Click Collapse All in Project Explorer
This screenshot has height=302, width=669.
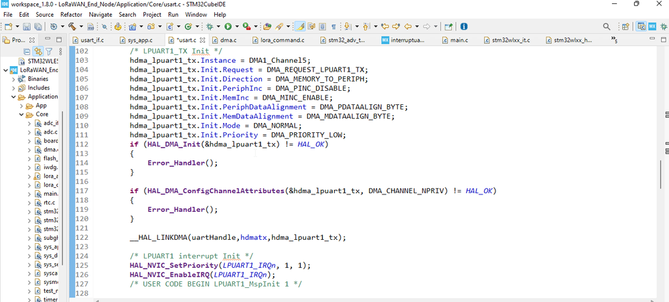(27, 51)
